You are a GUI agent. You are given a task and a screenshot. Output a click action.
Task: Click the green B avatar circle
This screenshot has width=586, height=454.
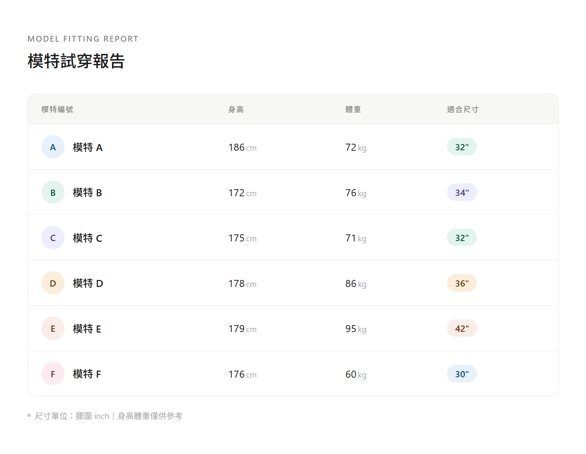(x=53, y=192)
